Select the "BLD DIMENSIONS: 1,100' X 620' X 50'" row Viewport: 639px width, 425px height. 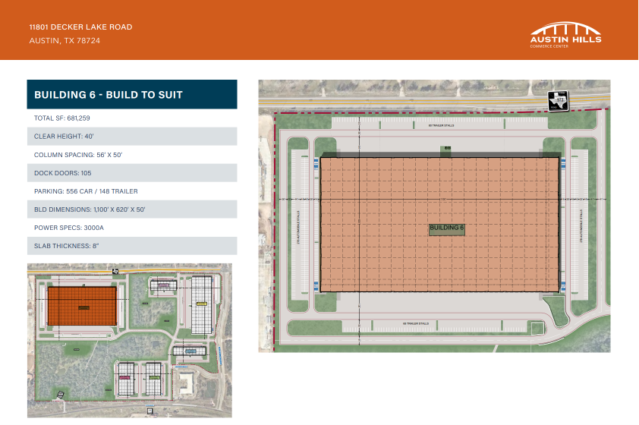tap(132, 209)
